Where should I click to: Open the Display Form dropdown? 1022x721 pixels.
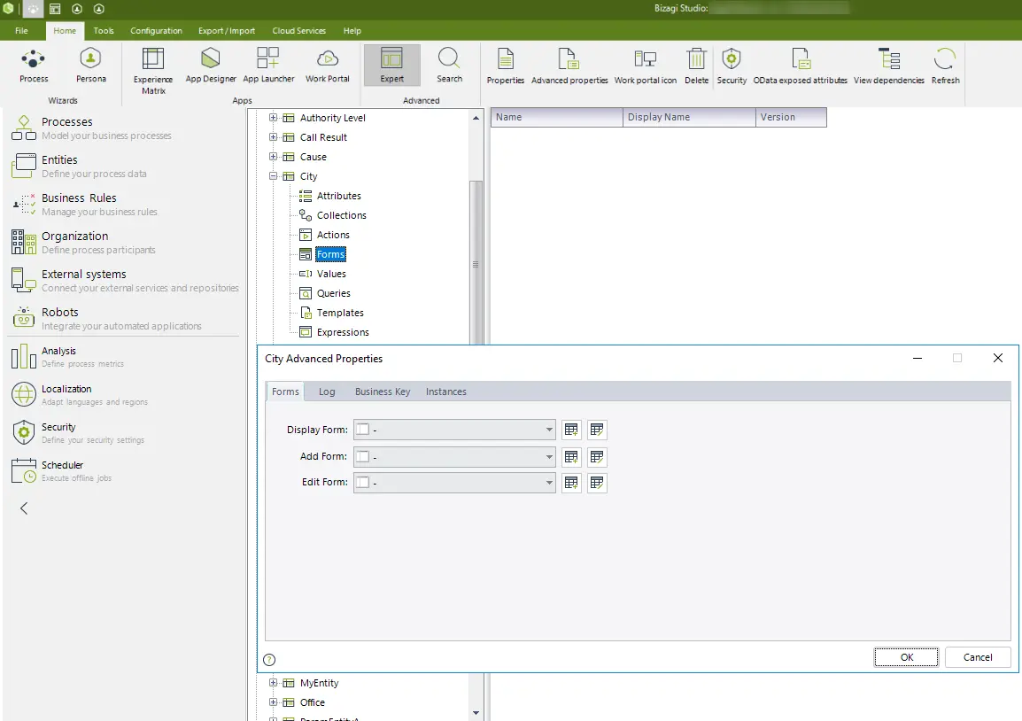tap(549, 430)
